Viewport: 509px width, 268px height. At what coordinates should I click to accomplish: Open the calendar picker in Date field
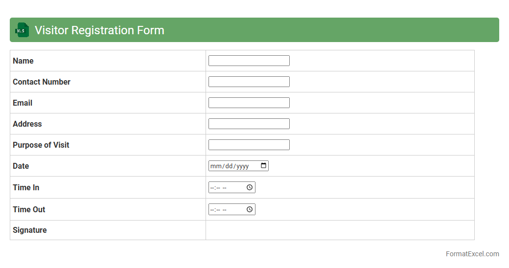click(x=264, y=166)
